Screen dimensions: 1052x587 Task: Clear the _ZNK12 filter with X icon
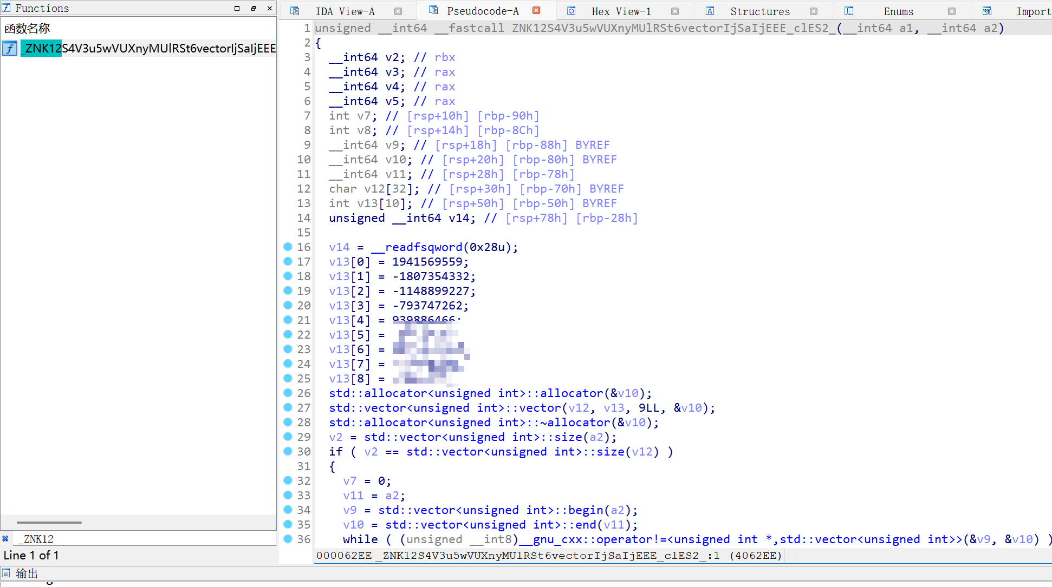pyautogui.click(x=5, y=539)
